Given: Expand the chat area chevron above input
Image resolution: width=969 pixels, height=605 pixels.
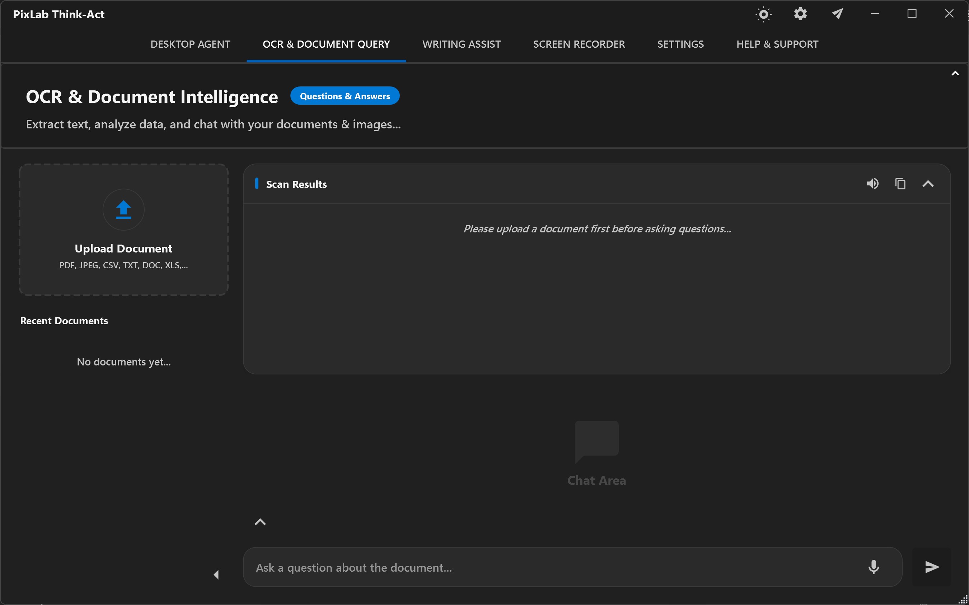Looking at the screenshot, I should pos(260,522).
